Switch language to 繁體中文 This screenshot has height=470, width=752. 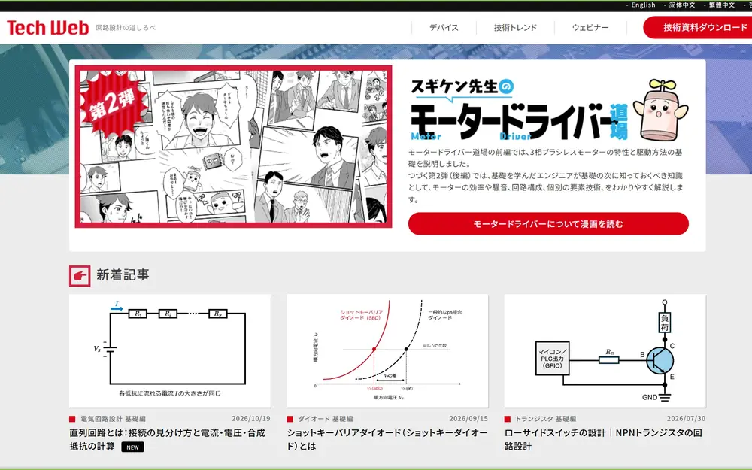(722, 5)
